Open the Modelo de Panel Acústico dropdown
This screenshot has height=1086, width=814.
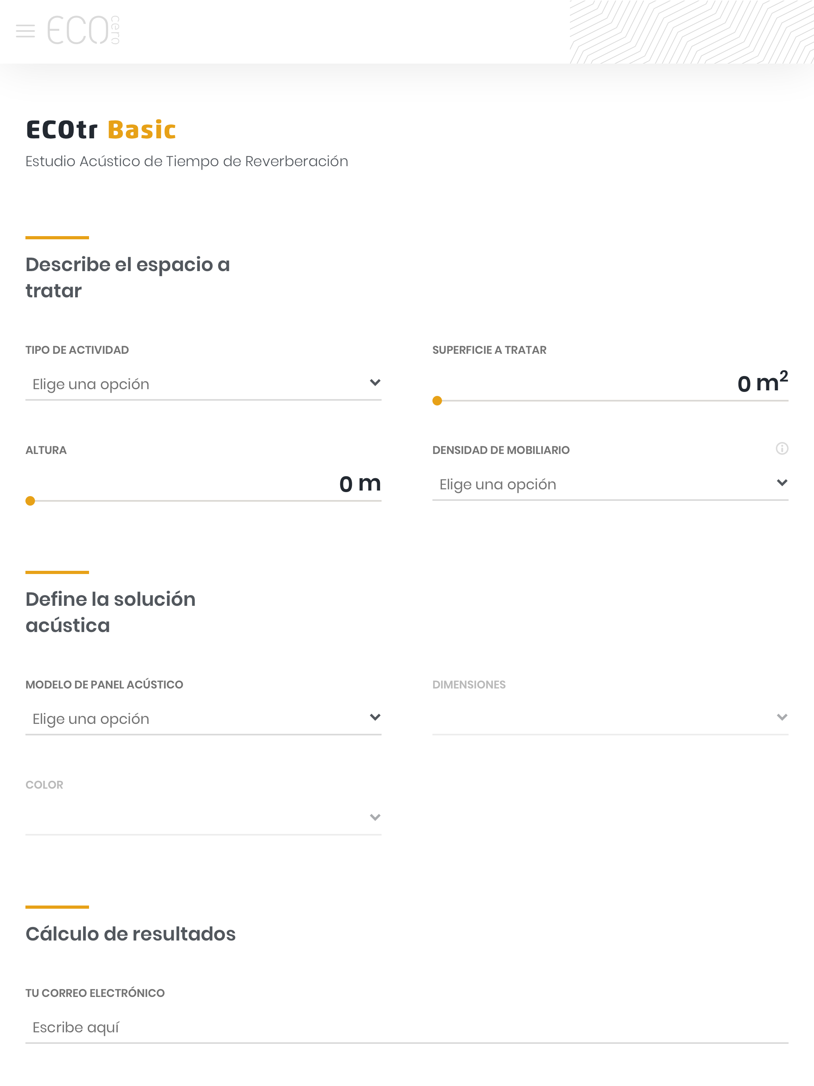coord(203,719)
